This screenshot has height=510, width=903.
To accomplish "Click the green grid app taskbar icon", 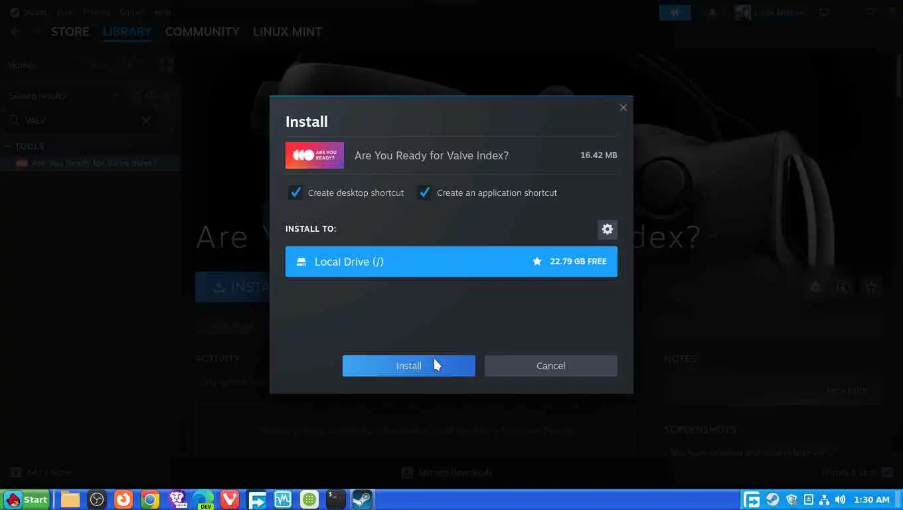I will tap(309, 499).
